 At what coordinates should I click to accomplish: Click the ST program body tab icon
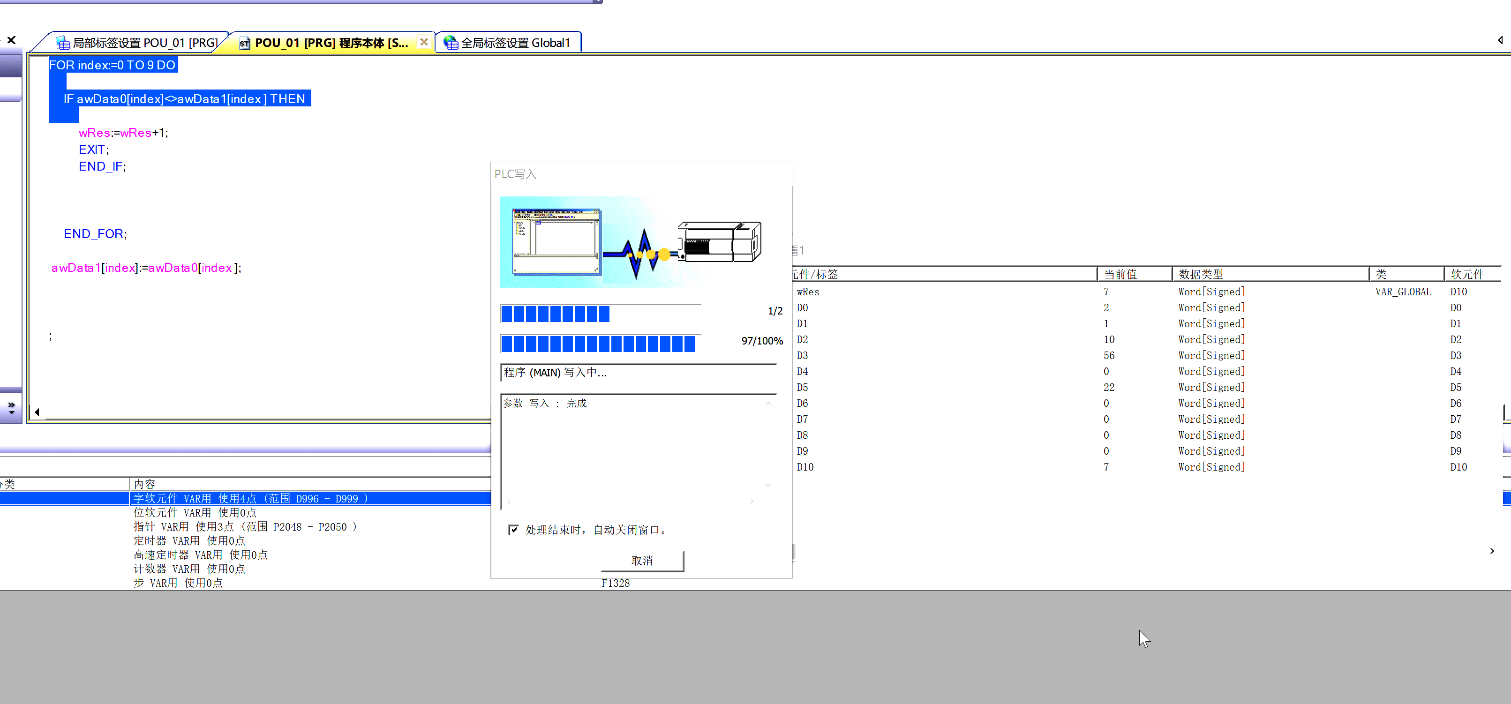point(245,43)
